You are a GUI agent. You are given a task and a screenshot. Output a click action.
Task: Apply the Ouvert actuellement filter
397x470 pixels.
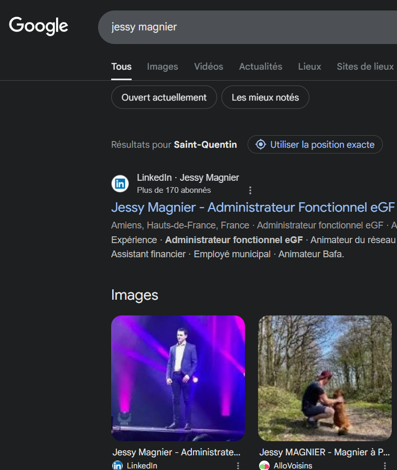pyautogui.click(x=164, y=97)
